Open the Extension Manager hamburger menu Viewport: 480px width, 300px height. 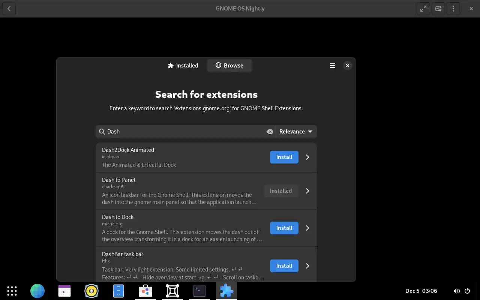333,66
